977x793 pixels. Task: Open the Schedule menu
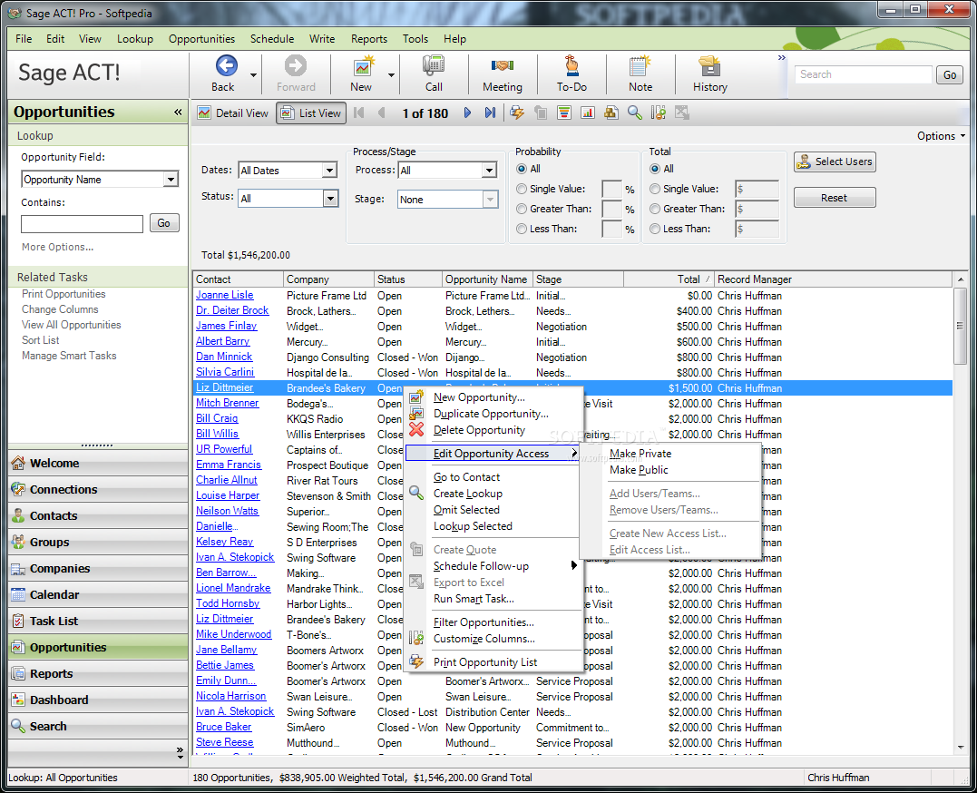pyautogui.click(x=272, y=39)
